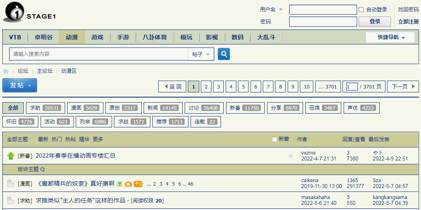This screenshot has height=210, width=421.
Task: Click the image attachment icon on 魔都精兵 thread
Action: (x=120, y=184)
